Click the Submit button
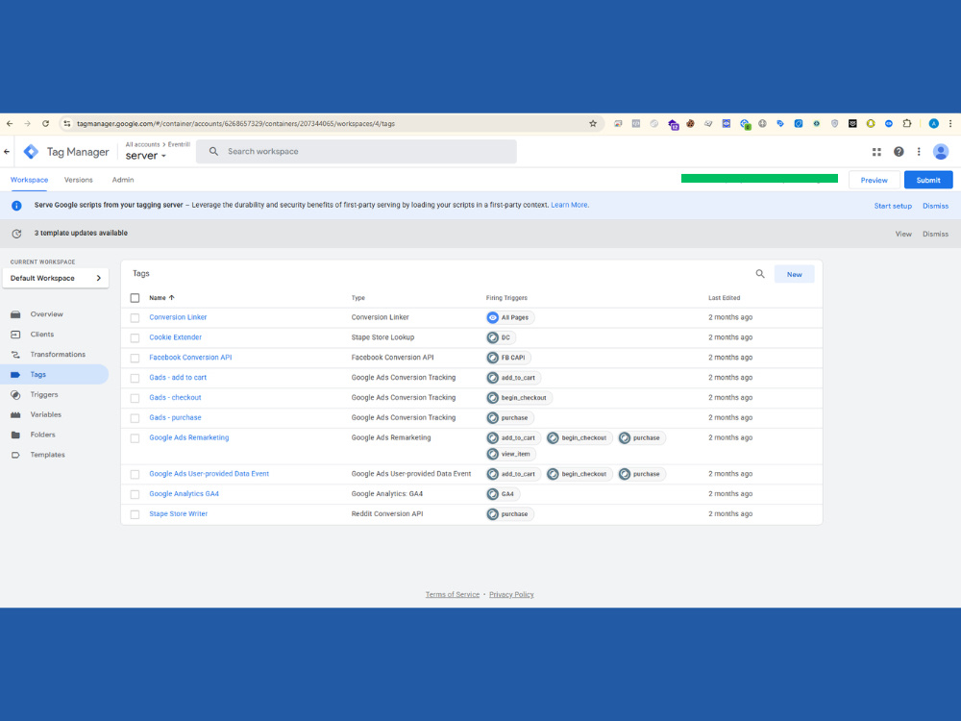Screen dimensions: 961x721 (928, 181)
